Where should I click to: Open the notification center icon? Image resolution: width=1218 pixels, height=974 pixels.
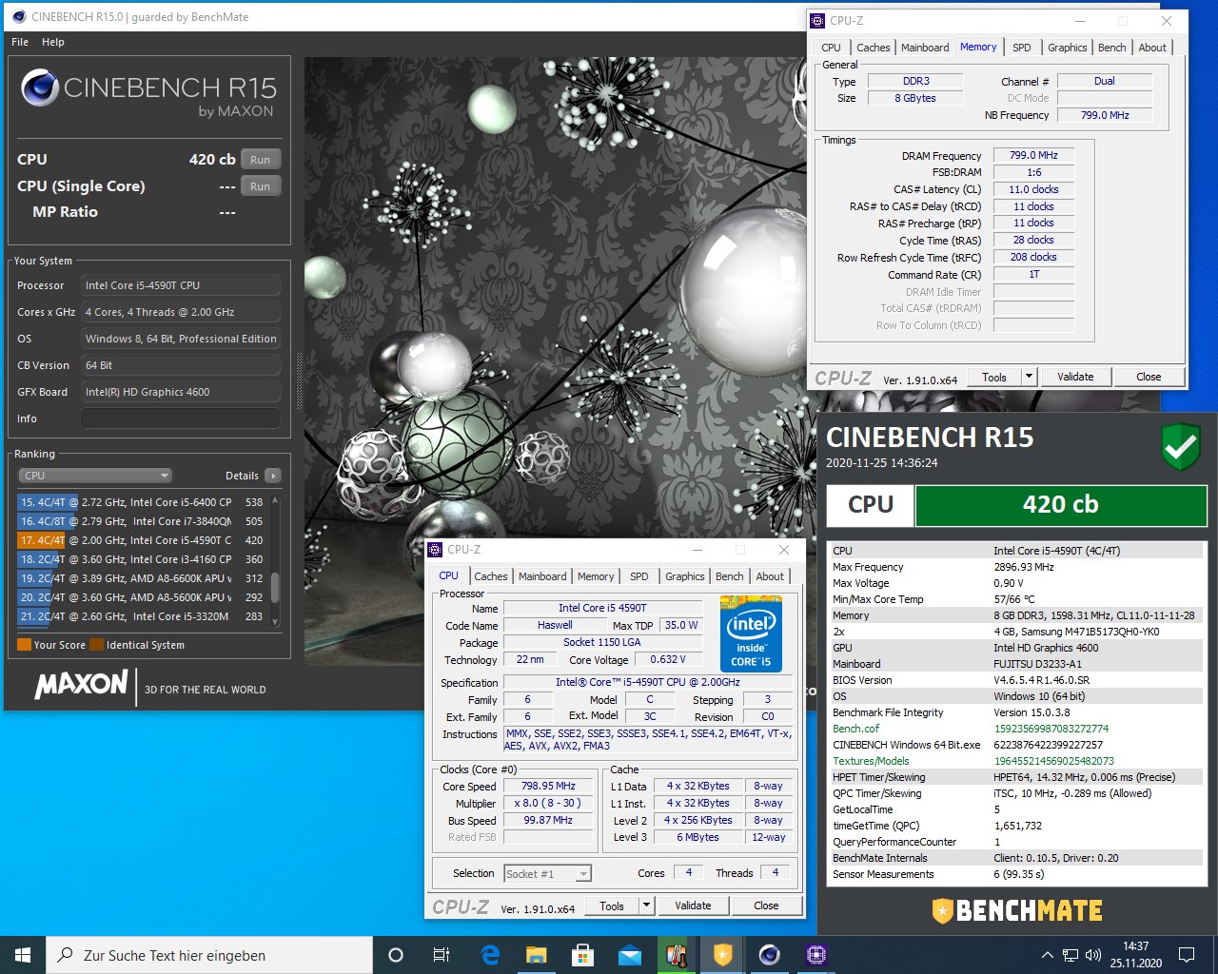pos(1187,955)
